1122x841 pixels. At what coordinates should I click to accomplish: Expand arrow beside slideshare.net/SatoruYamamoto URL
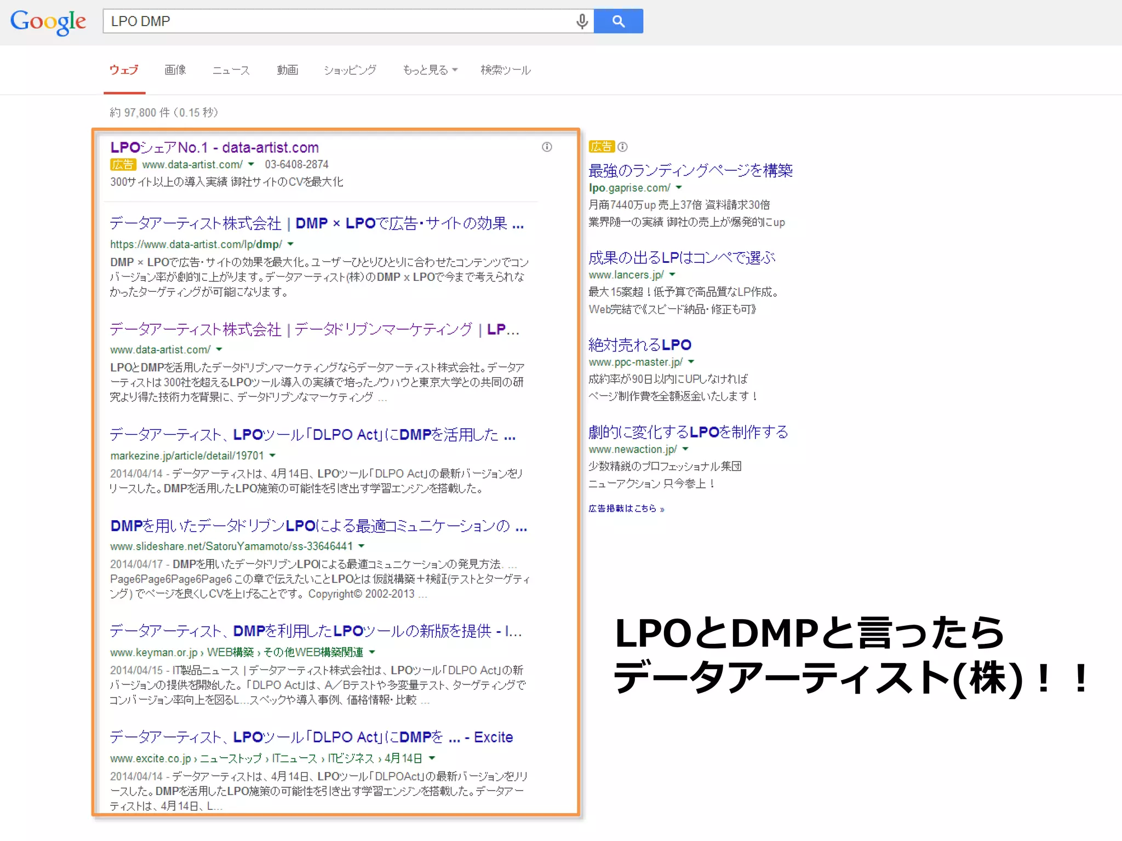point(361,546)
